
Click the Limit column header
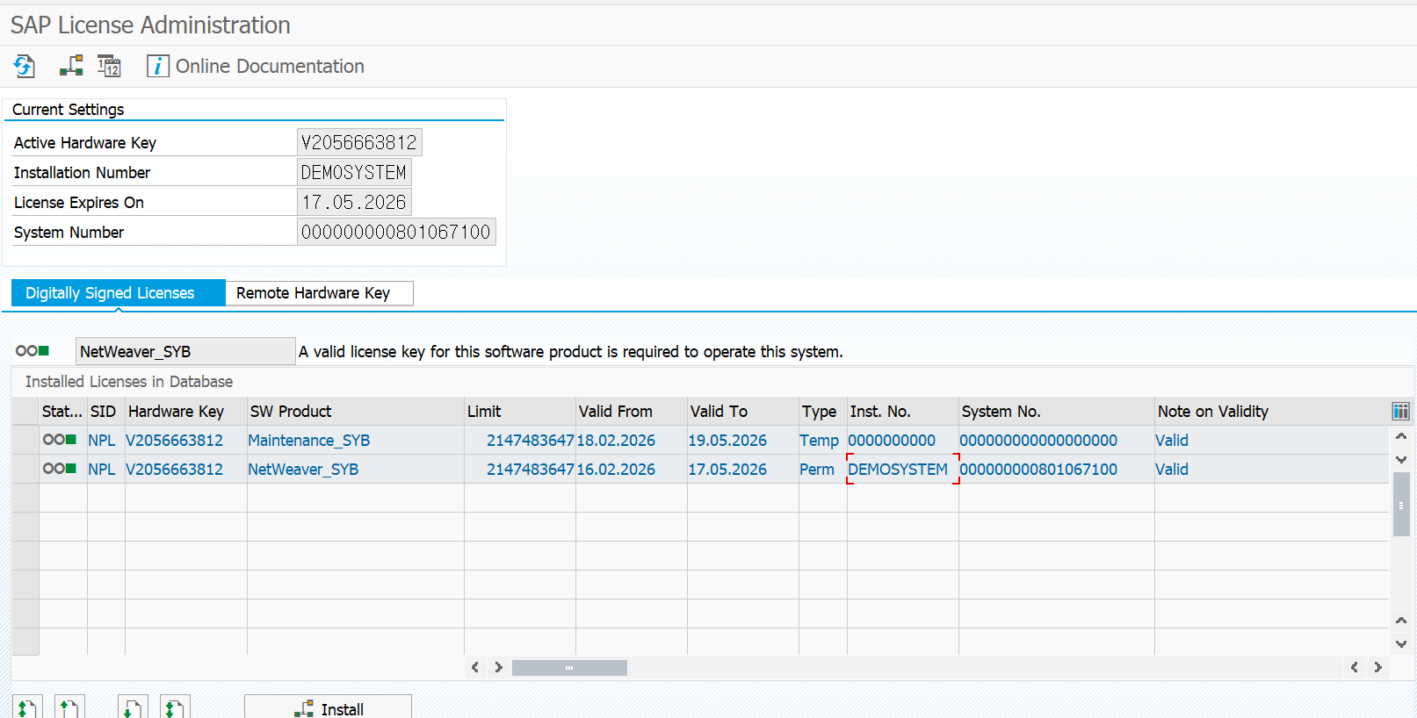pos(520,411)
